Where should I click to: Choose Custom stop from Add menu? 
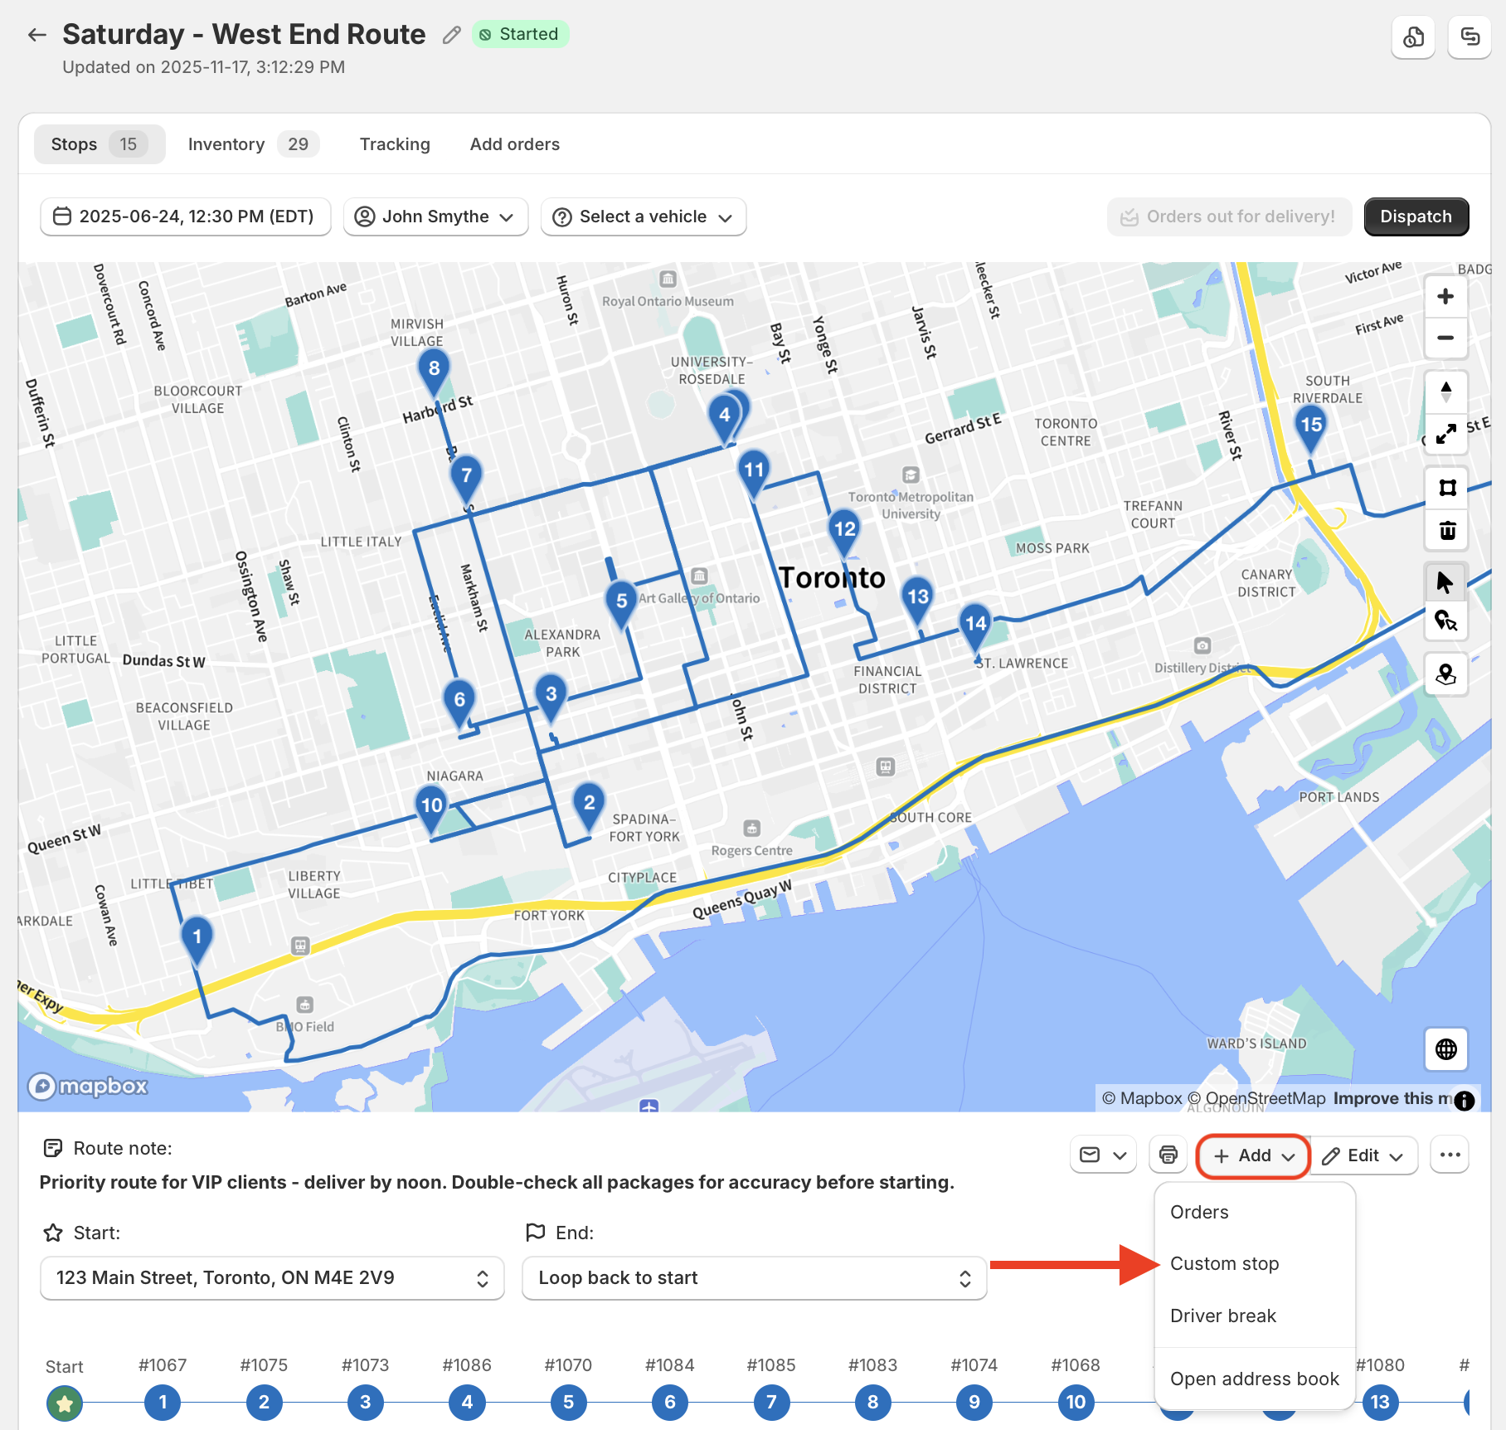(1224, 1263)
